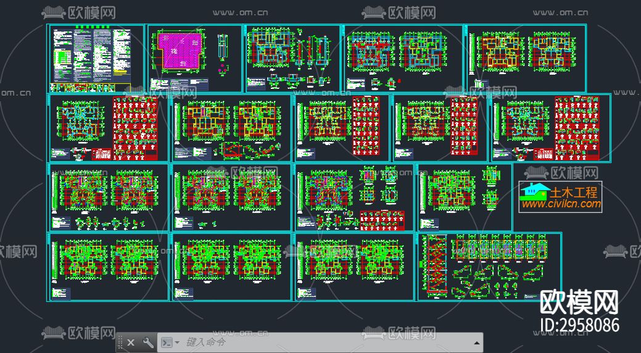Open command line customization wrench
Screen dimensions: 641x353
point(148,343)
